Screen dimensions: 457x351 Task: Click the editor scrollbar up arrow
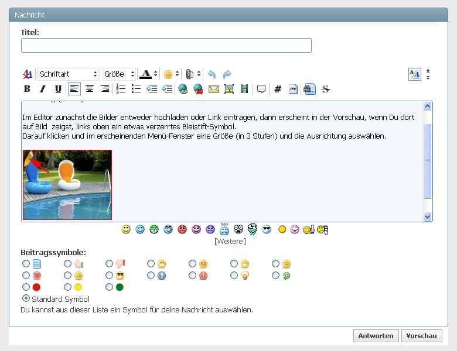pos(428,106)
